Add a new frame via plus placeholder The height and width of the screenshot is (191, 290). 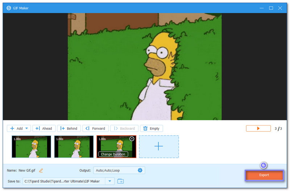pos(159,147)
